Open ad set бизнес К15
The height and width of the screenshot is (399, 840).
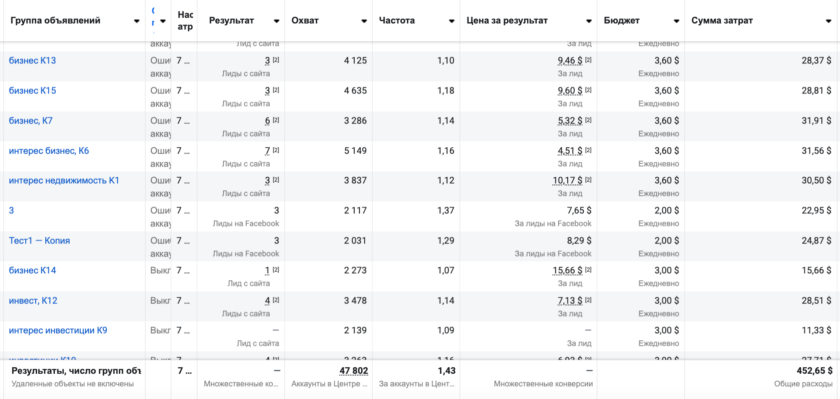(x=33, y=90)
